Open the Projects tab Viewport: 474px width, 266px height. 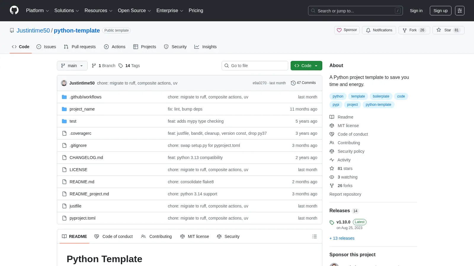pyautogui.click(x=145, y=47)
